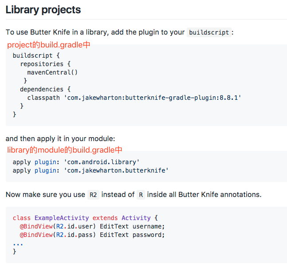Click the classpath butterknife-gradle-plugin:8.8.1 line
Screen dimensions: 287x264
tap(134, 98)
